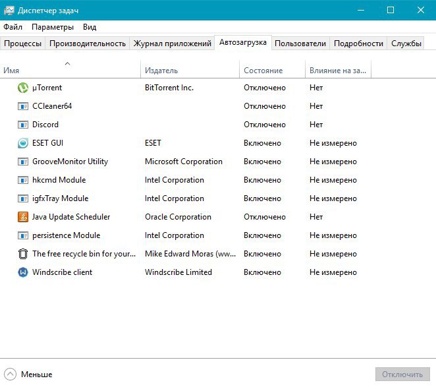Sort by the Имя column header
Screen dimensions: 436x389
click(x=70, y=69)
